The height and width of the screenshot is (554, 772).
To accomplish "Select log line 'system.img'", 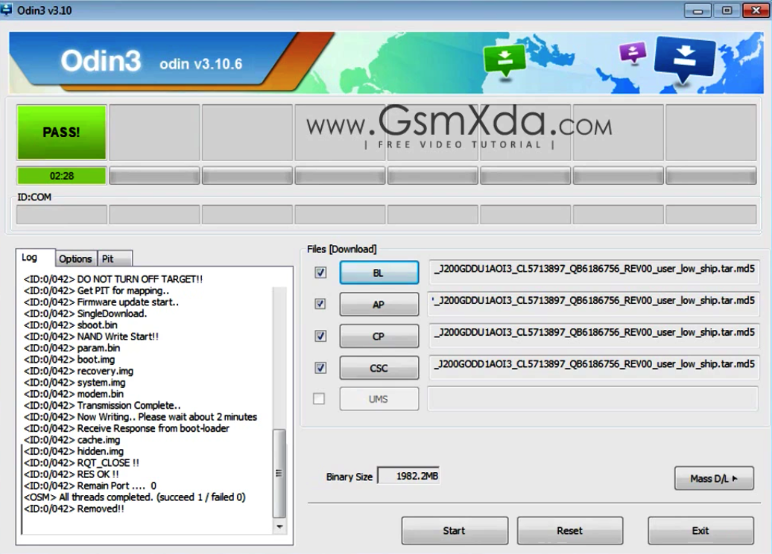I will [x=75, y=382].
